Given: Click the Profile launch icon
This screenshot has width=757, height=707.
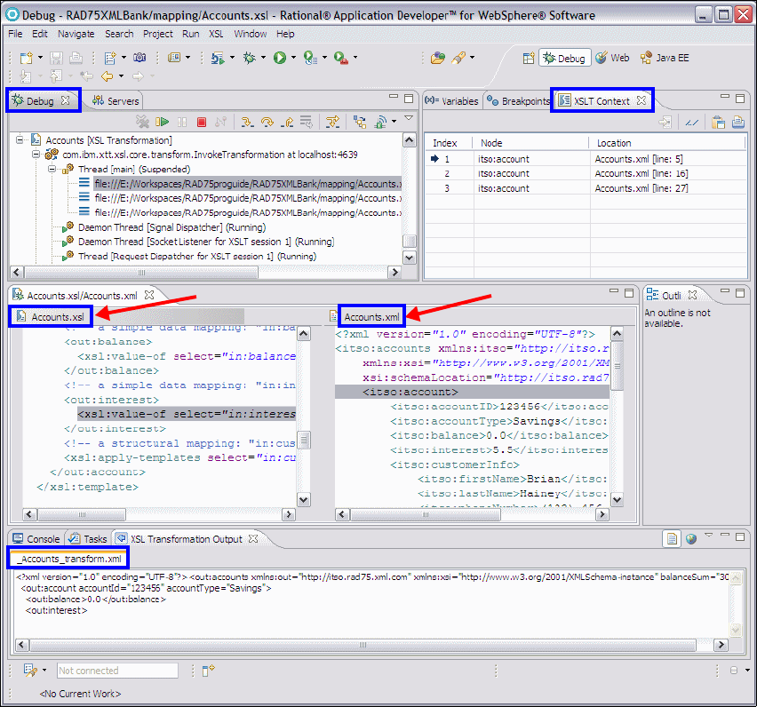Looking at the screenshot, I should pyautogui.click(x=310, y=58).
